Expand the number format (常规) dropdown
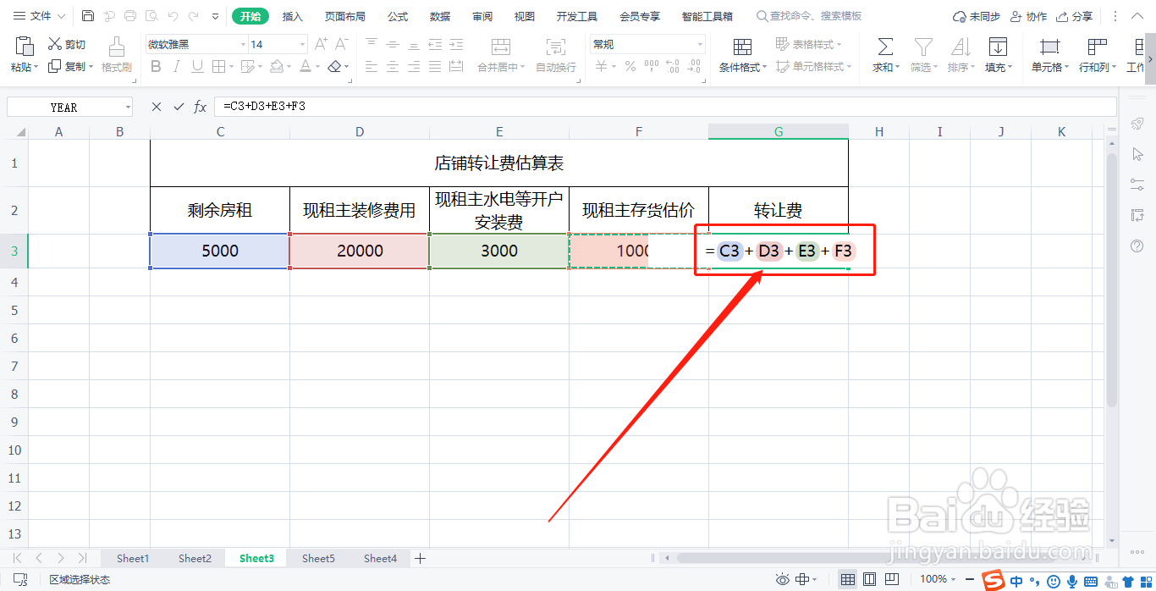 click(x=700, y=43)
